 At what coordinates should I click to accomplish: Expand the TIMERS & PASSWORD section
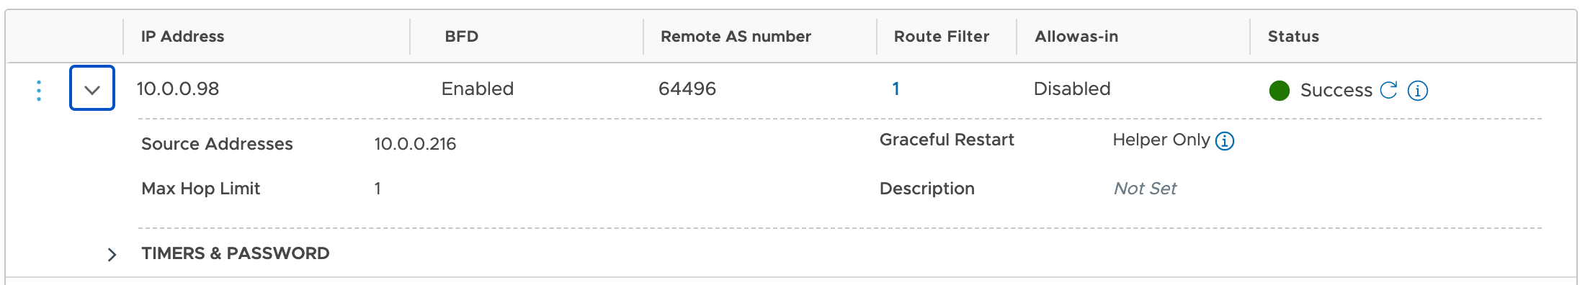(x=112, y=254)
